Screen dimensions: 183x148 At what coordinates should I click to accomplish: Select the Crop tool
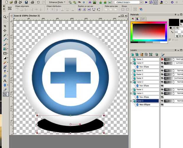pos(5,26)
